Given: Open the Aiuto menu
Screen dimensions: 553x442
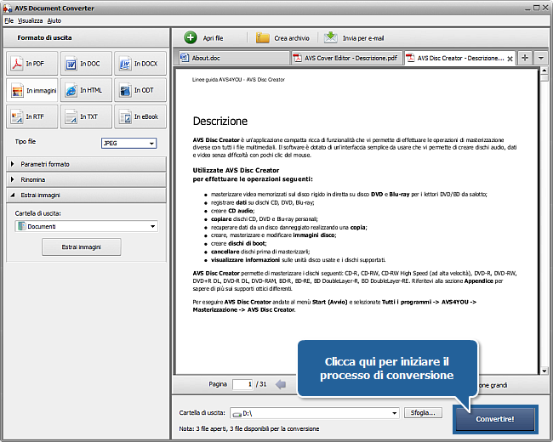Looking at the screenshot, I should click(54, 20).
